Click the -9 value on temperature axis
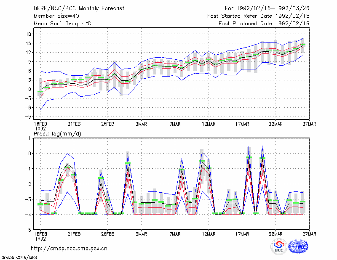This screenshot has height=260, width=337. [x=27, y=117]
